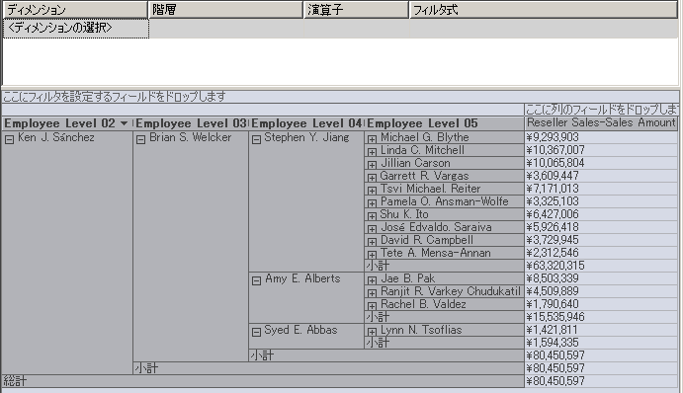Click the ¥2,312,546 value cell
Viewport: 683px width, 393px height.
[x=601, y=253]
